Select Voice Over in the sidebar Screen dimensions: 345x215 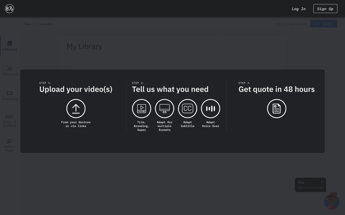10,145
